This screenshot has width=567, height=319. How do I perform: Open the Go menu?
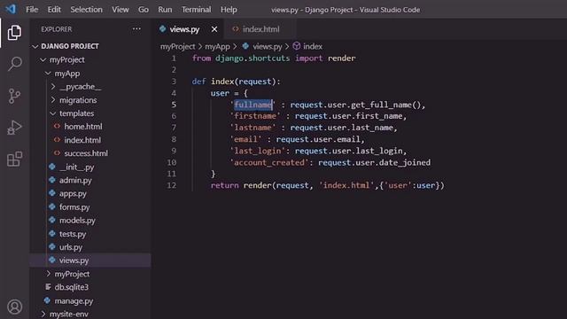144,10
